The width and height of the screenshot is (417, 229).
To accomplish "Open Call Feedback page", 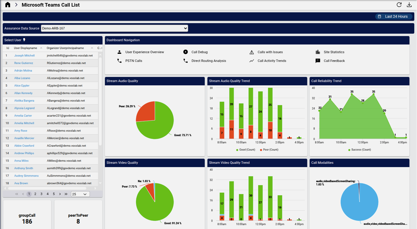I will (x=334, y=61).
